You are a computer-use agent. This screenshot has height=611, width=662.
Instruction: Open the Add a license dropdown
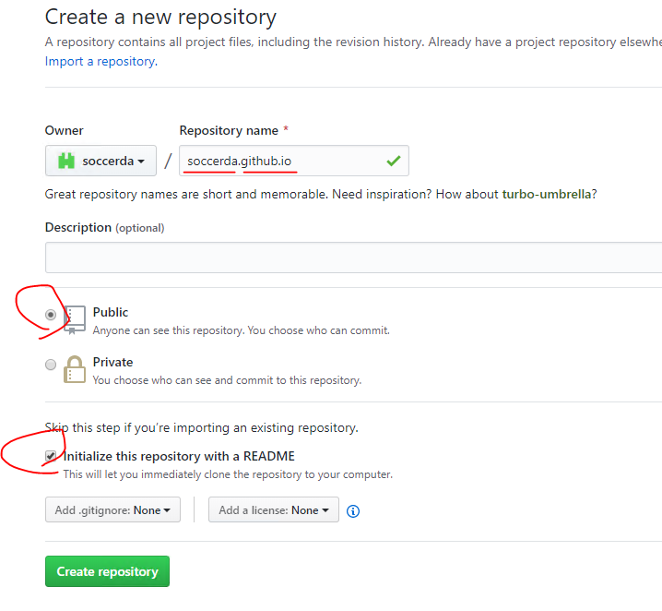click(274, 509)
